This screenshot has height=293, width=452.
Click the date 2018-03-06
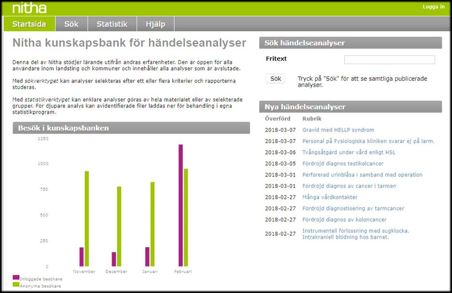click(x=280, y=152)
